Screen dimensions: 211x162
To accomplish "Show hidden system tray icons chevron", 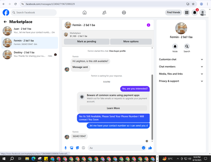I will click(x=178, y=159).
